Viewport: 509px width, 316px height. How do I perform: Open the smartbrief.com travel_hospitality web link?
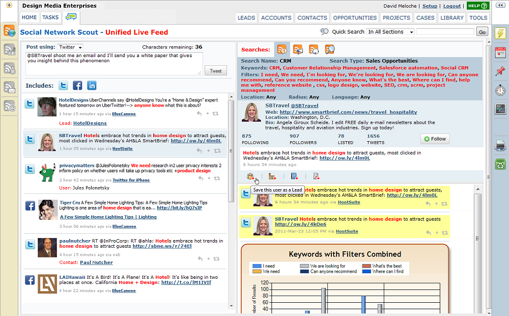[x=348, y=112]
